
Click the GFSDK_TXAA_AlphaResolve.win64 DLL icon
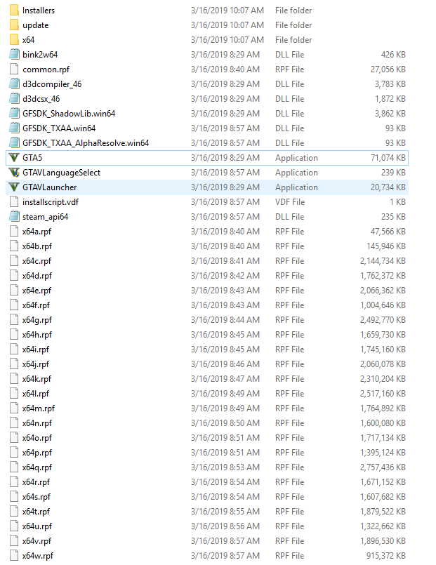pos(14,143)
